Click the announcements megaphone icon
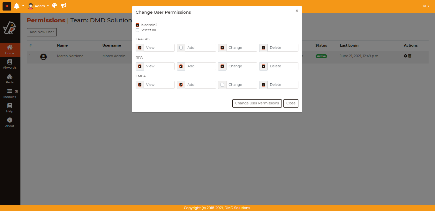 [64, 6]
